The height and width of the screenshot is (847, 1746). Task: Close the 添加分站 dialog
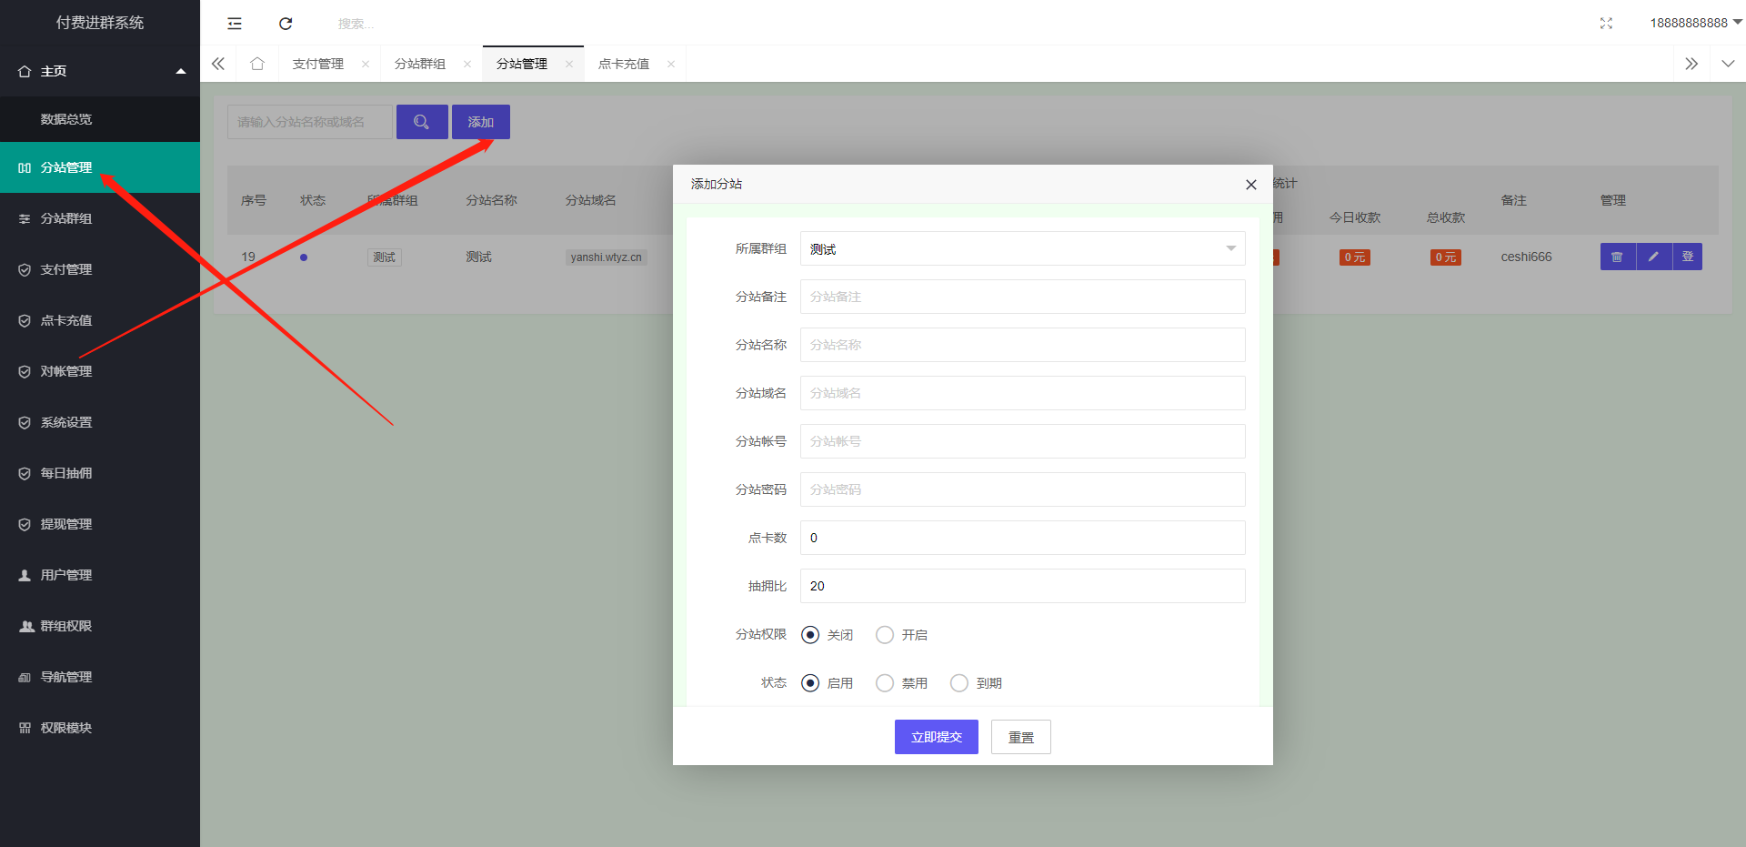click(1250, 185)
